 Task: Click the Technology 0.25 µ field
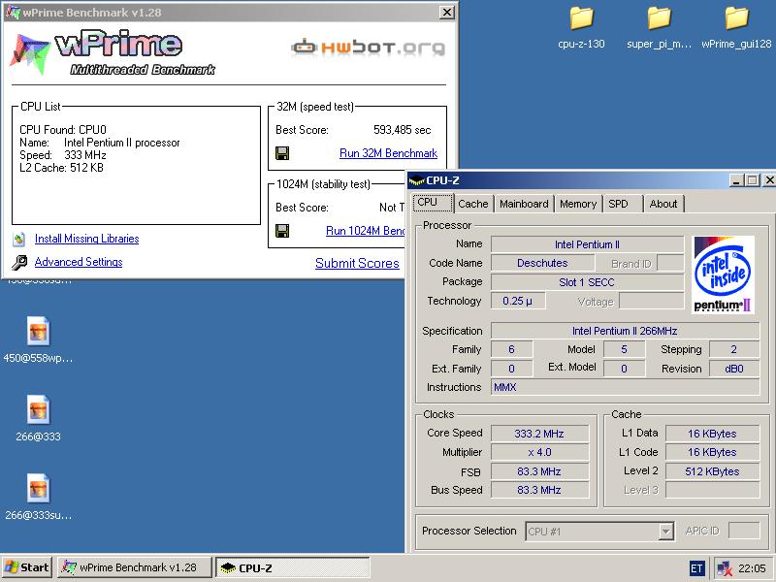518,301
